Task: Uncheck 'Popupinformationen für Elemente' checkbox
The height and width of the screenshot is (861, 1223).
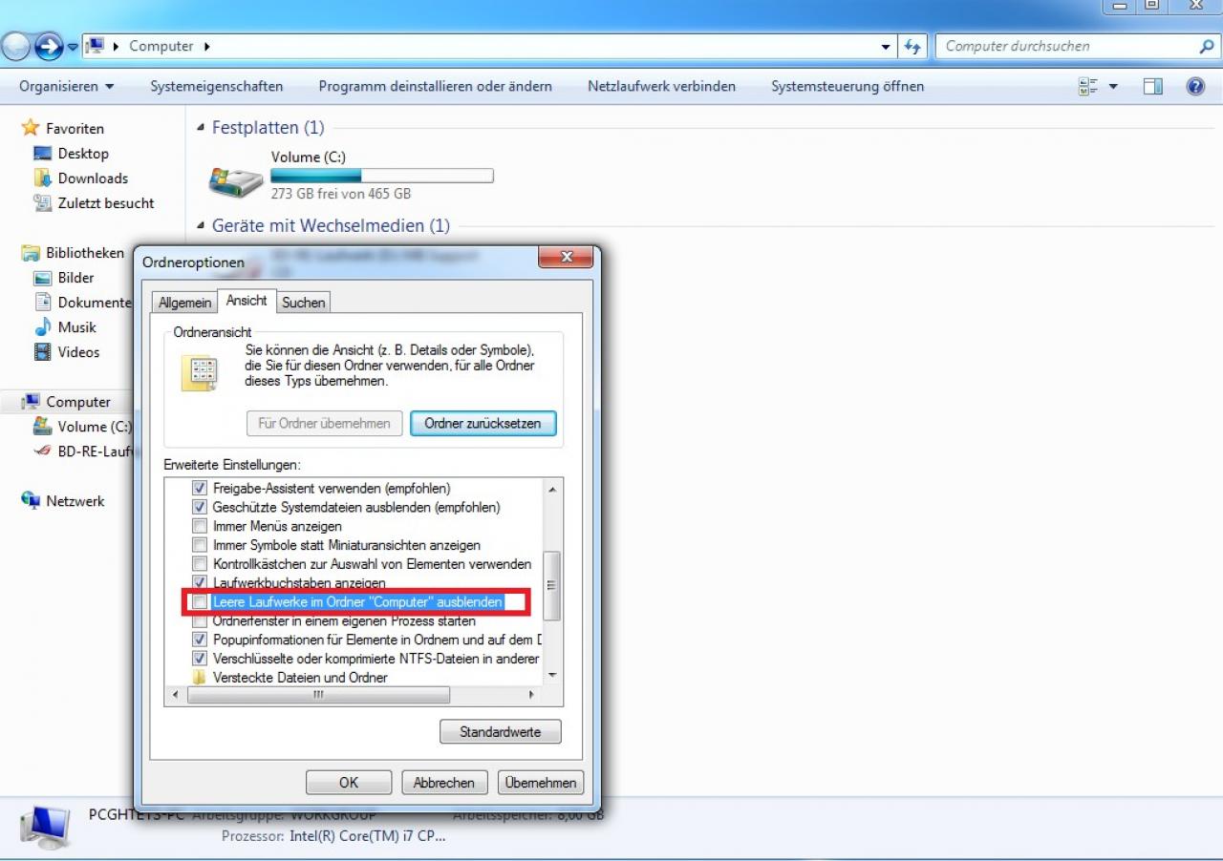Action: click(200, 640)
